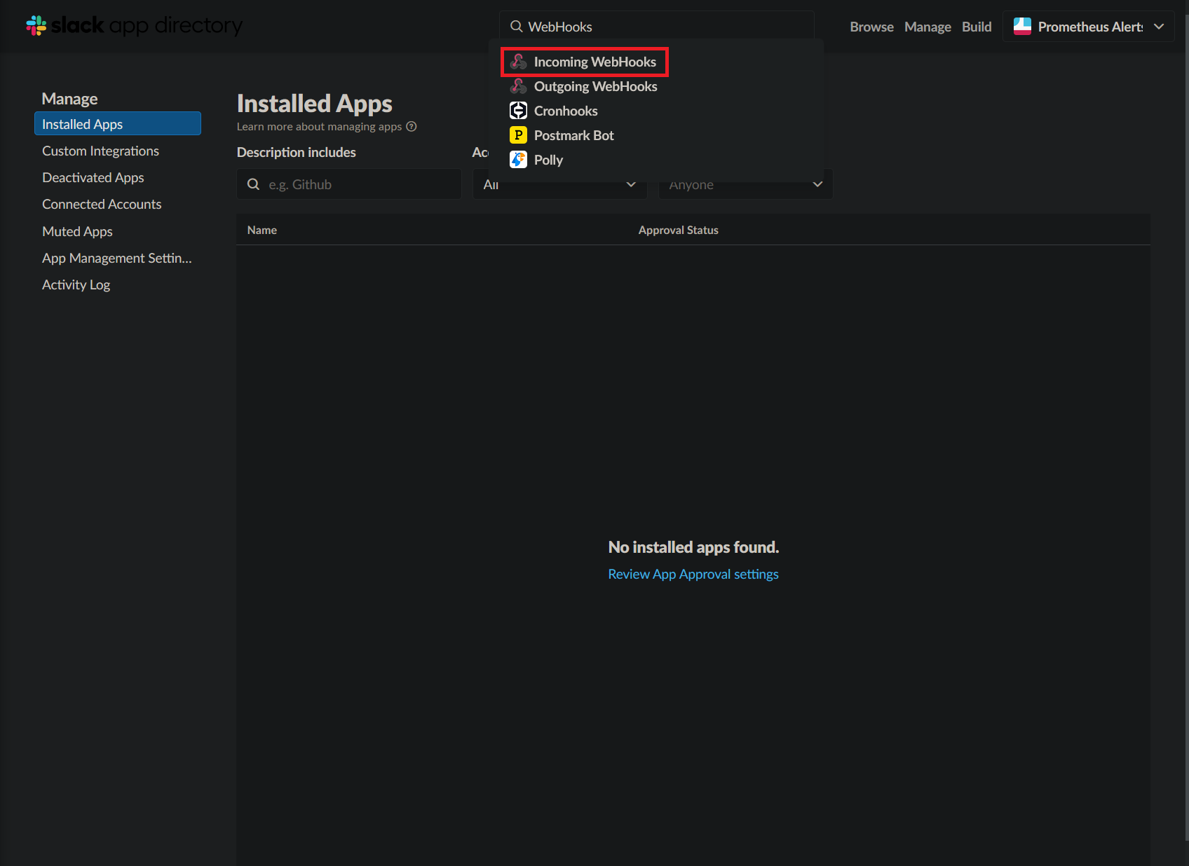The height and width of the screenshot is (866, 1189).
Task: Click the Prometheus Alerts workspace name
Action: 1090,27
